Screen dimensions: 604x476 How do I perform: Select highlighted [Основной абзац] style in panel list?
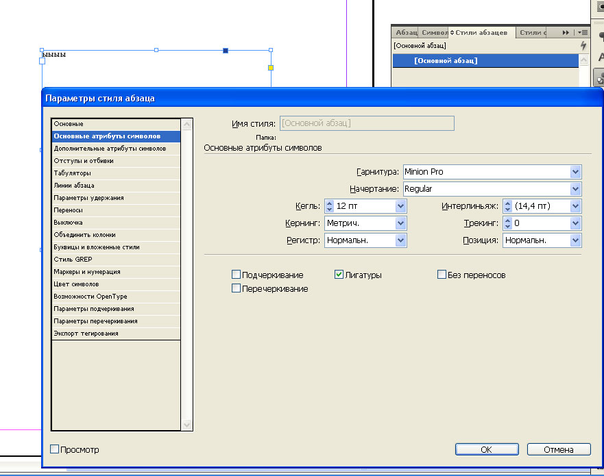(485, 61)
